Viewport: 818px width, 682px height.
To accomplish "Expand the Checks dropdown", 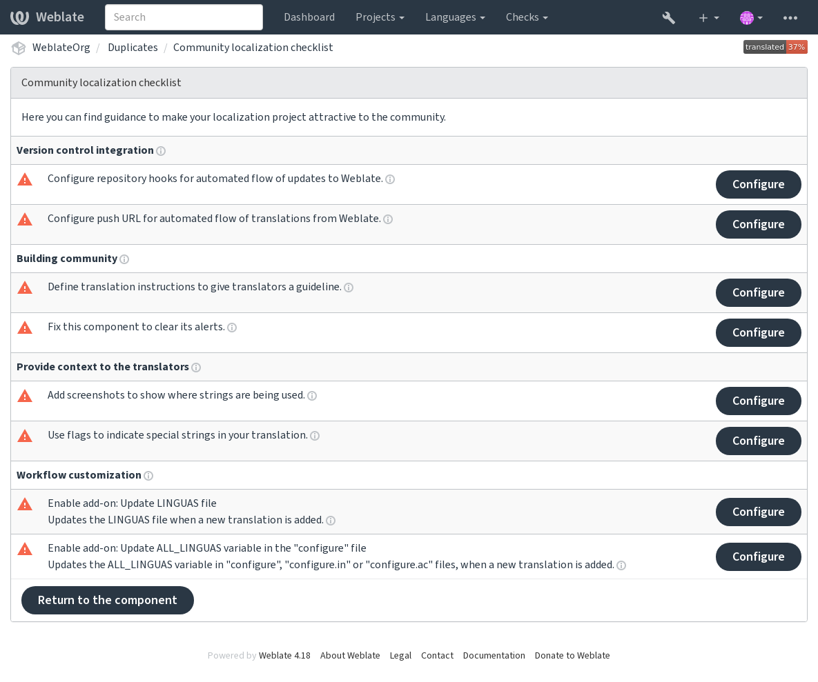I will point(527,17).
